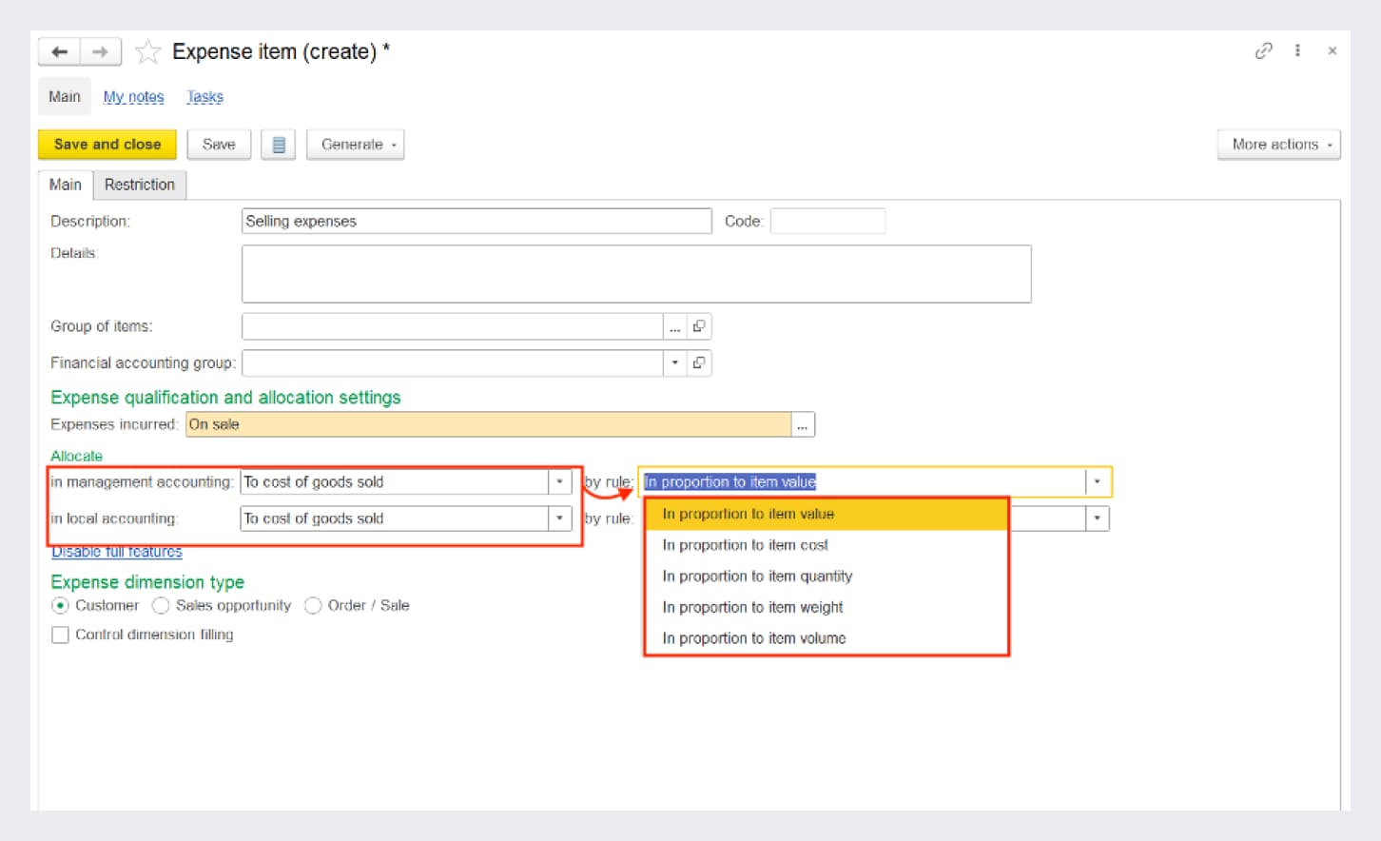Open the My notes link
Image resolution: width=1381 pixels, height=841 pixels.
[133, 97]
